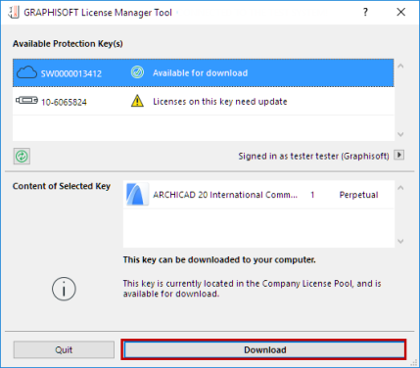This screenshot has height=368, width=420.
Task: Select ARCHICAD 20 International Comm license row
Action: 258,195
